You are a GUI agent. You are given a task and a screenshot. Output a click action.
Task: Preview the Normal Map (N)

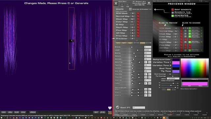click(125, 16)
